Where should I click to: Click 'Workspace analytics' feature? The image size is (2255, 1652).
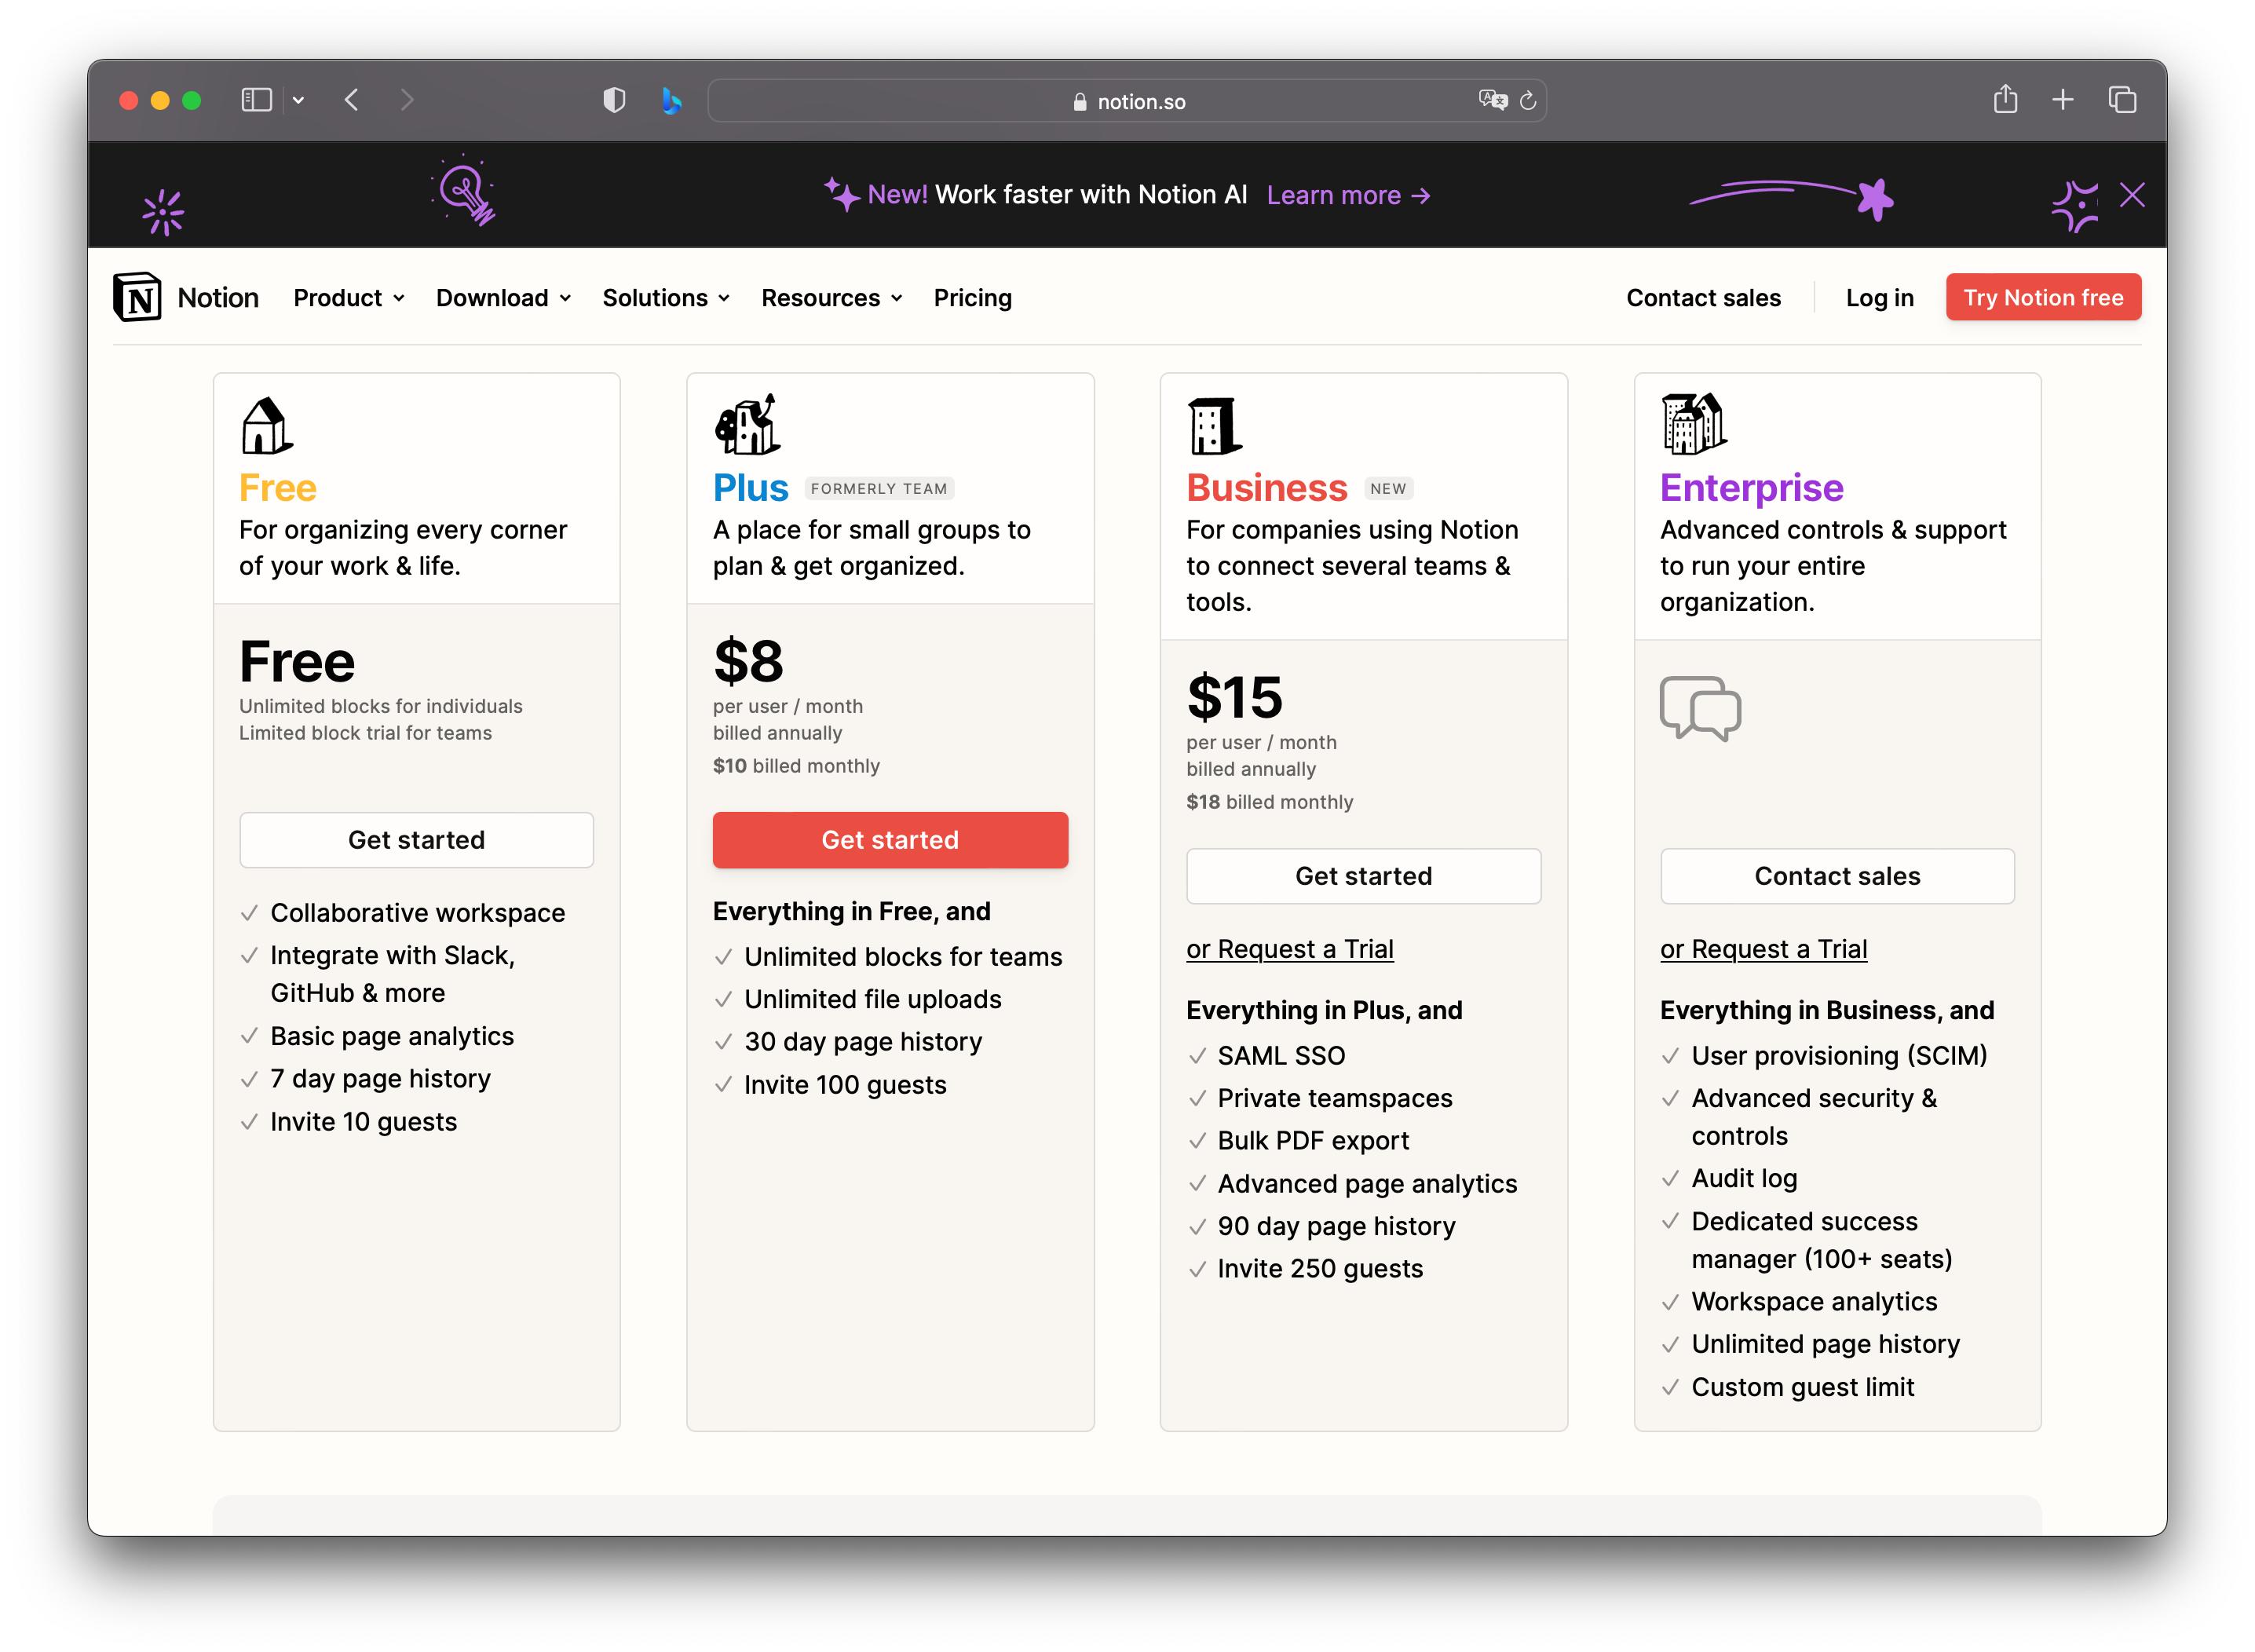1814,1302
